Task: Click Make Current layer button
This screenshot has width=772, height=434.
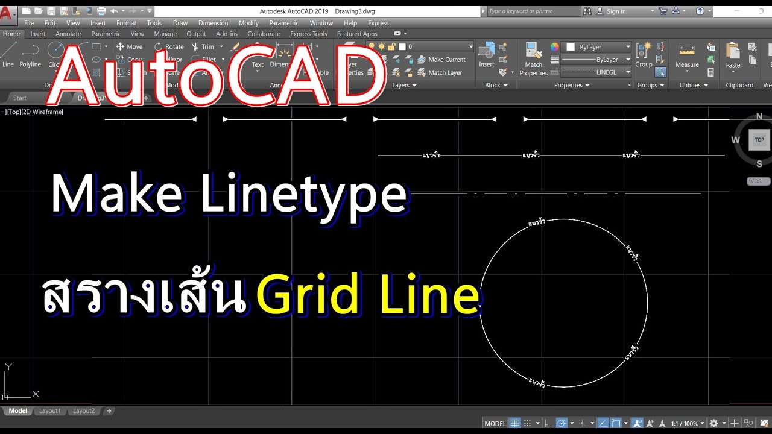Action: coord(441,60)
